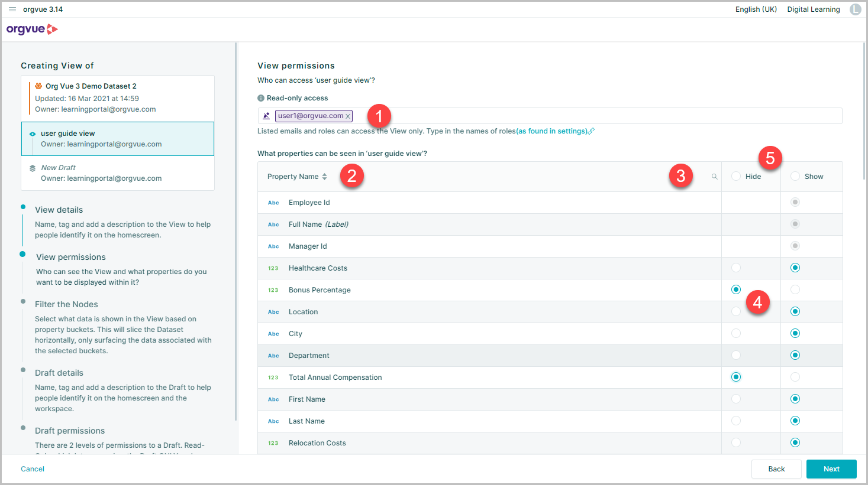The height and width of the screenshot is (485, 868).
Task: Open the English (UK) language selector
Action: (x=756, y=9)
